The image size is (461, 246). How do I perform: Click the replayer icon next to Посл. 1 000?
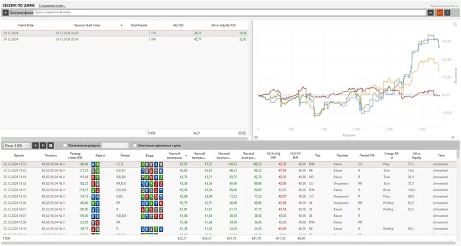(x=36, y=145)
